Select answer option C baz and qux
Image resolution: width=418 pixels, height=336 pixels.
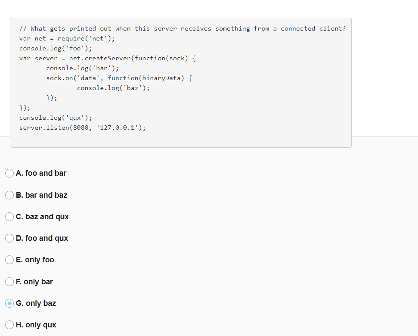click(x=9, y=217)
